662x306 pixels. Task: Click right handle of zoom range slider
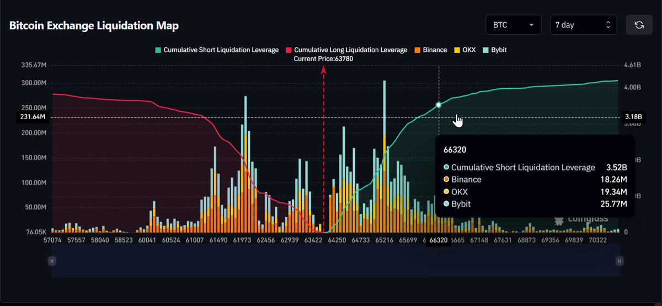[620, 261]
